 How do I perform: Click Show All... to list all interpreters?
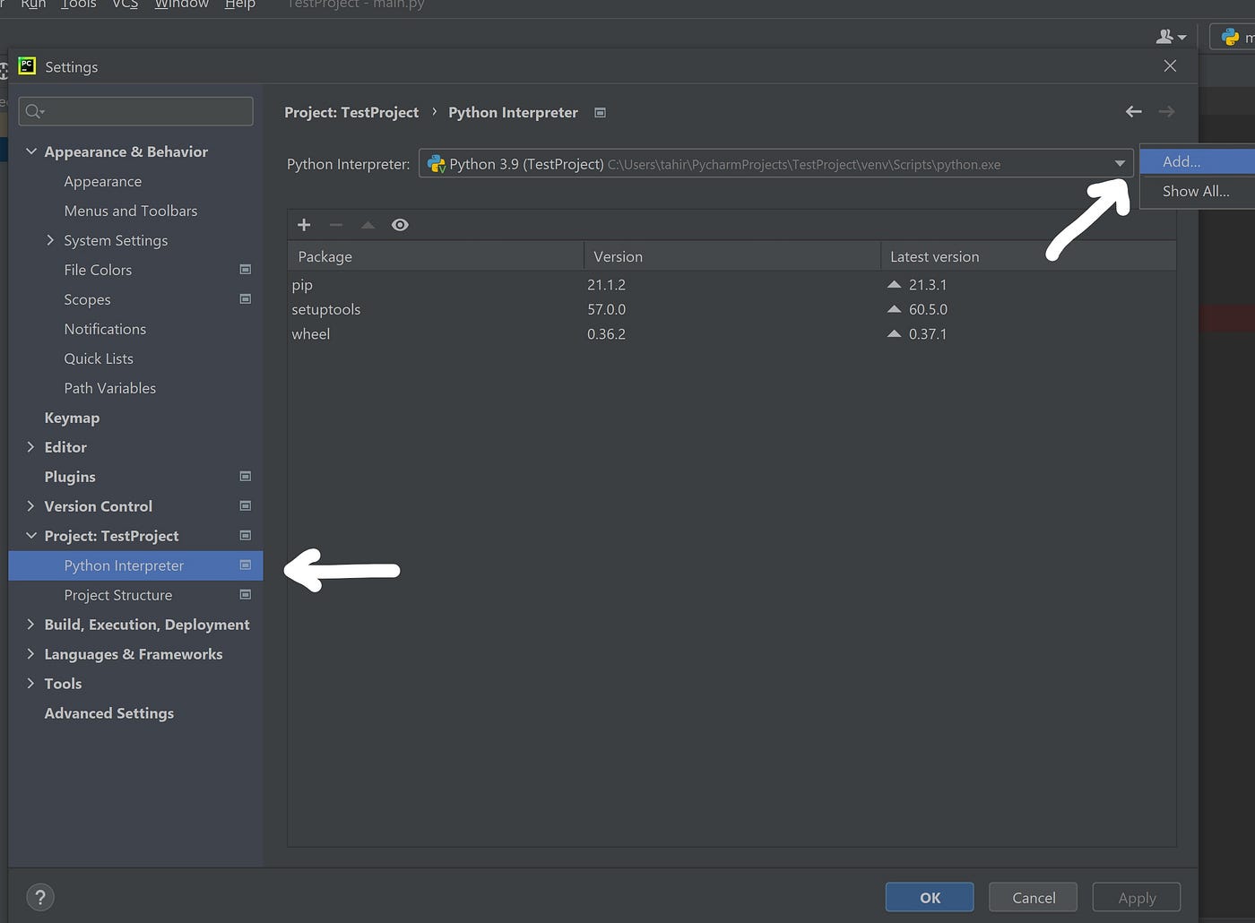click(x=1196, y=191)
